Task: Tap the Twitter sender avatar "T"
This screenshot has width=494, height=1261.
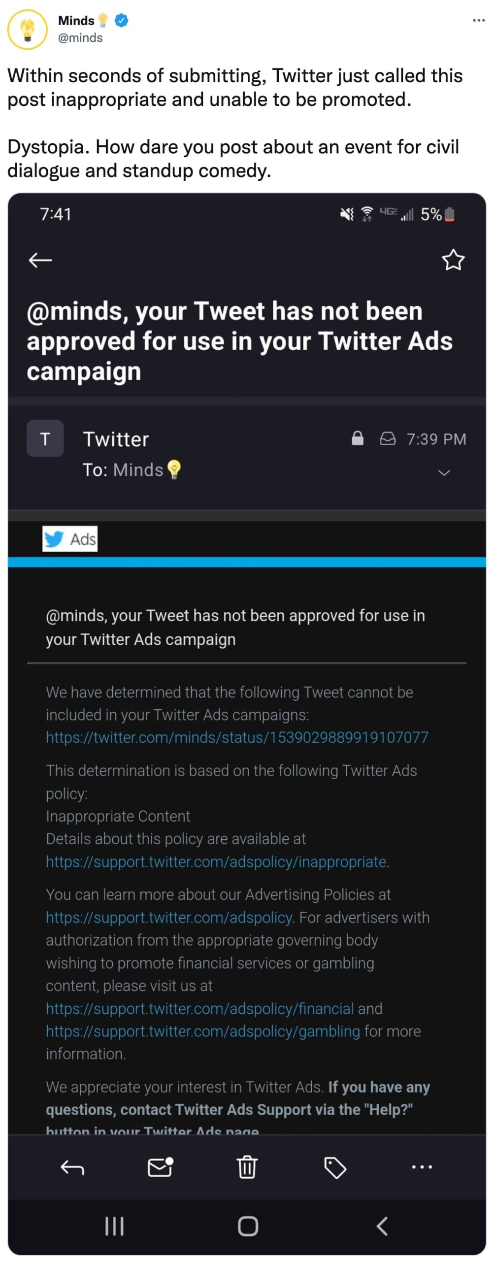Action: click(45, 438)
